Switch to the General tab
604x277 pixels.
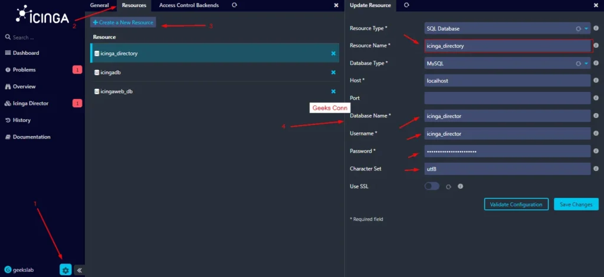[99, 5]
